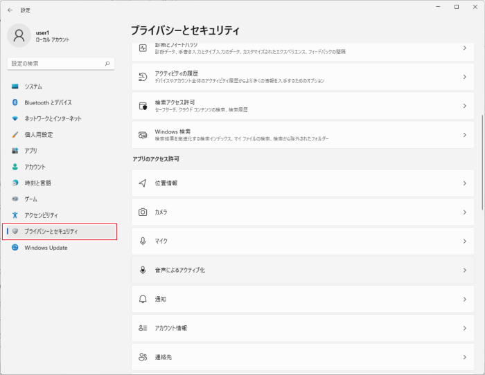485x375 pixels.
Task: Click the vertical scrollbar thumb
Action: (x=482, y=163)
